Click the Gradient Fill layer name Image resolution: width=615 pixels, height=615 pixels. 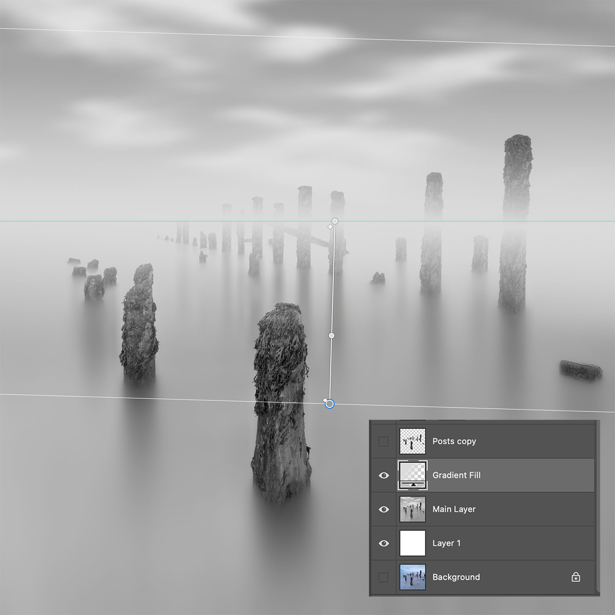(x=456, y=475)
